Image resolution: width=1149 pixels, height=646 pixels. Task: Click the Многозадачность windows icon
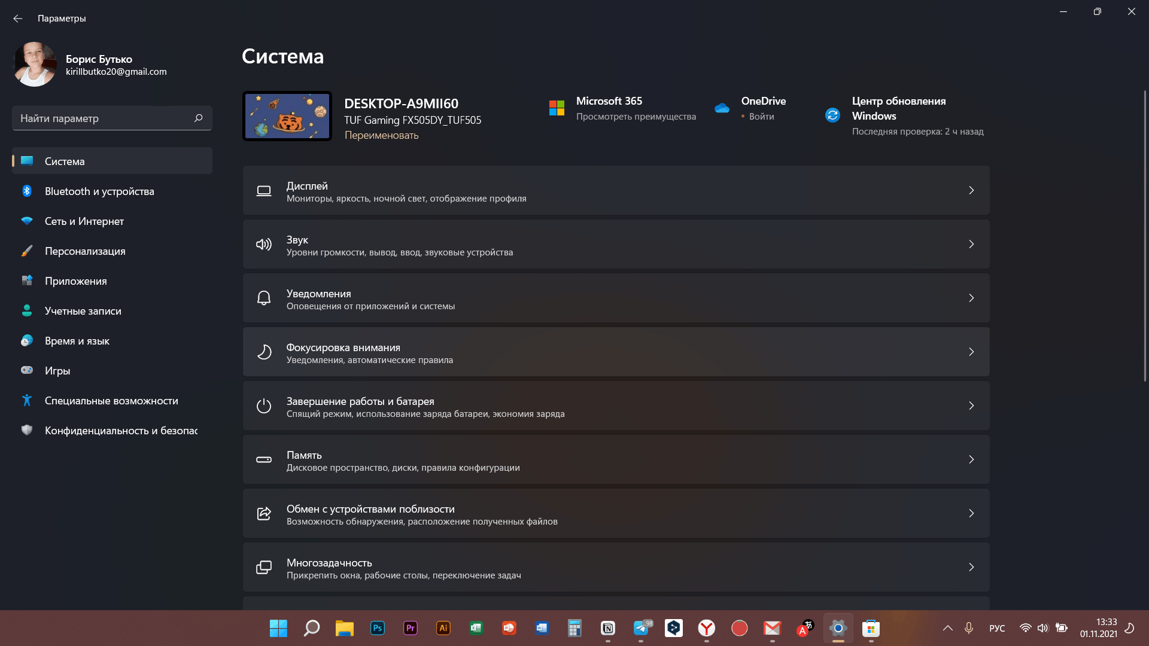coord(264,567)
